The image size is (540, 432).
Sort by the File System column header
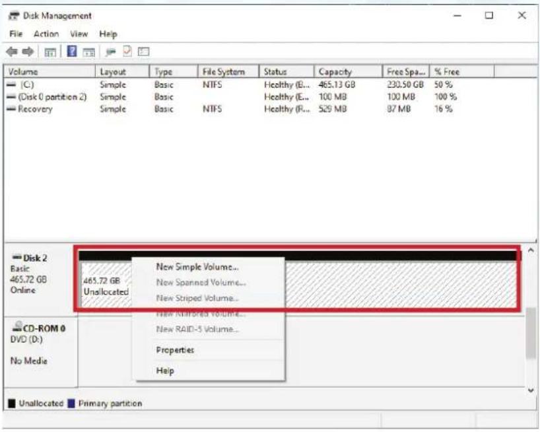[228, 71]
